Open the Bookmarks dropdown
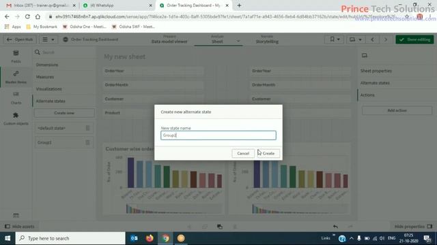Screen dimensions: 437x245 pos(335,39)
